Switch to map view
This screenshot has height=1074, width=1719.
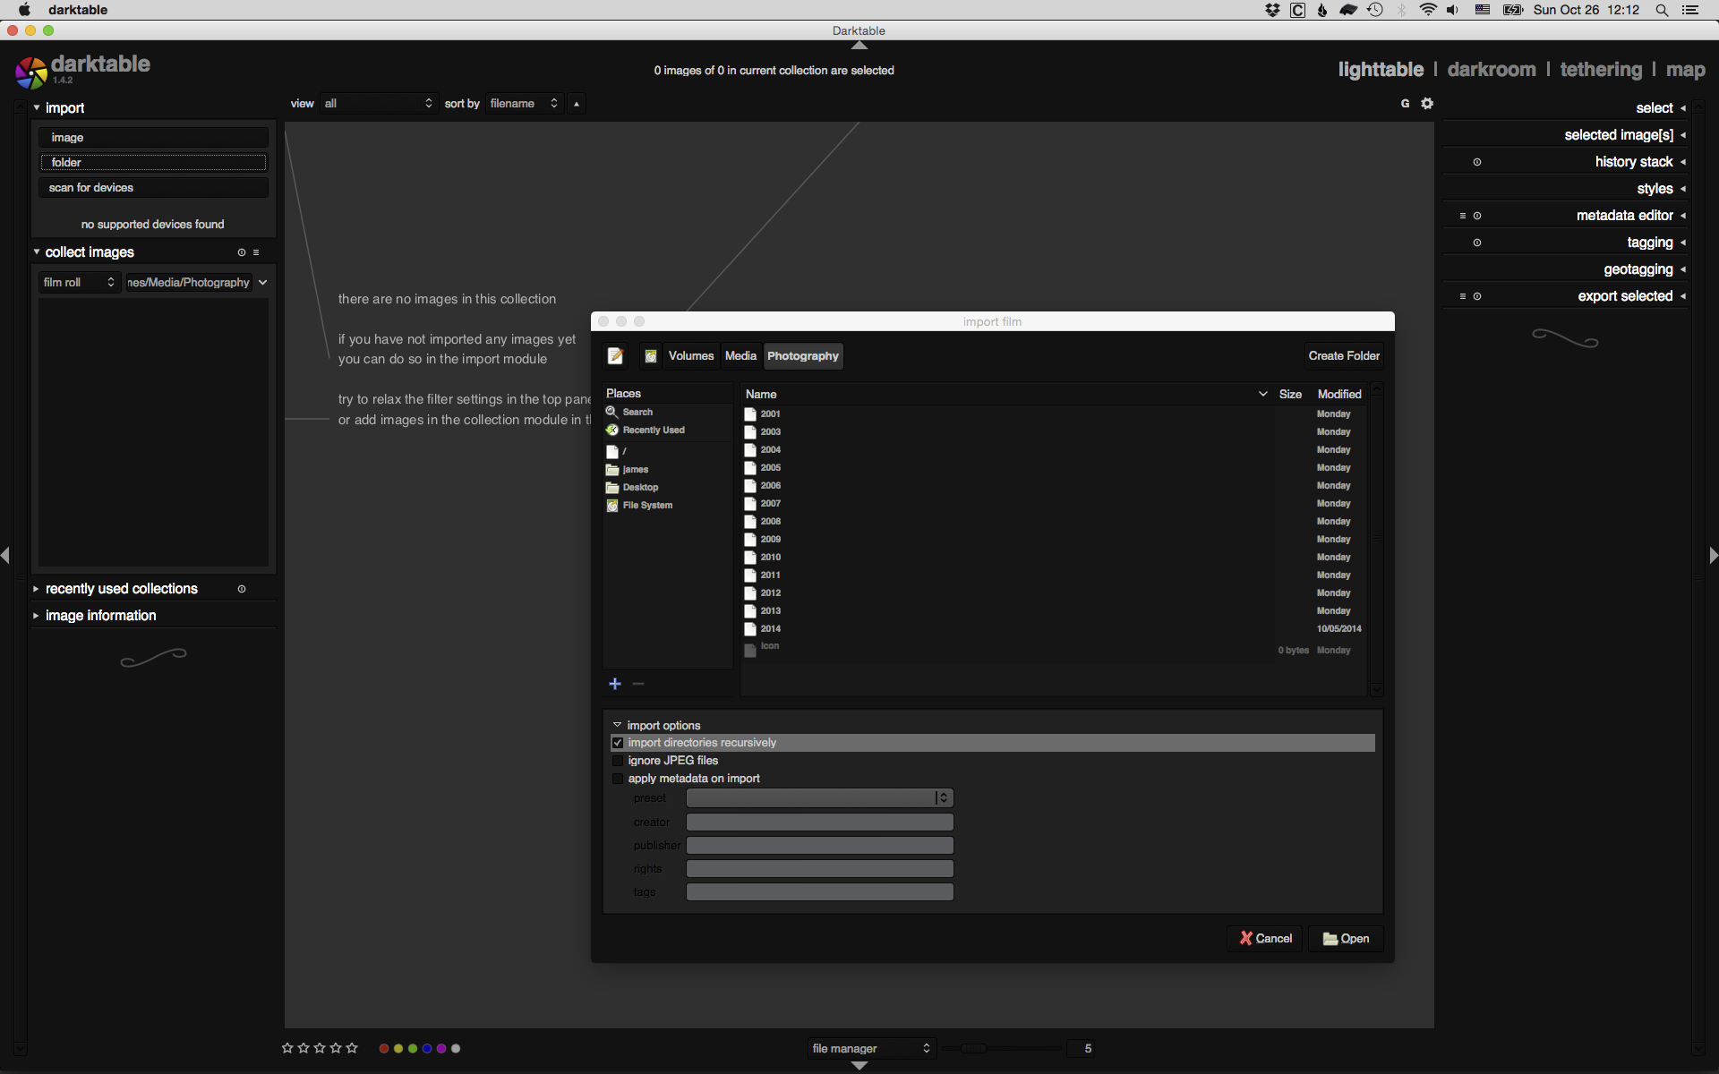pyautogui.click(x=1685, y=70)
